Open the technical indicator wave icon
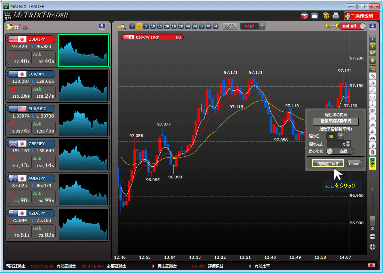Image resolution: width=383 pixels, height=273 pixels. (x=230, y=26)
